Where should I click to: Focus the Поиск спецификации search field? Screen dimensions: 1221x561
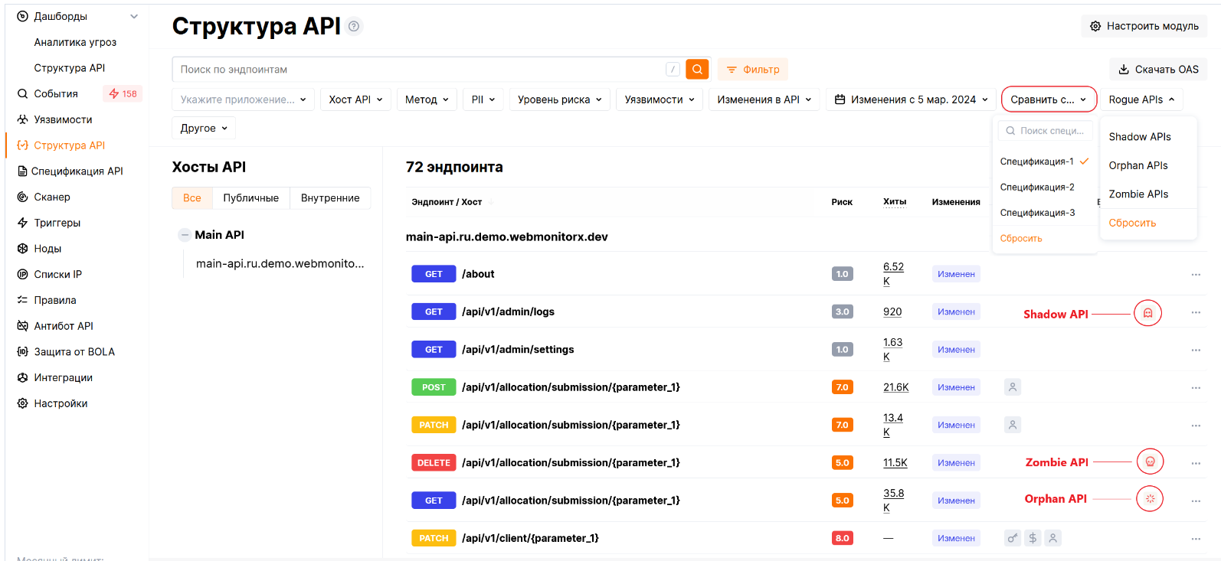[1046, 131]
